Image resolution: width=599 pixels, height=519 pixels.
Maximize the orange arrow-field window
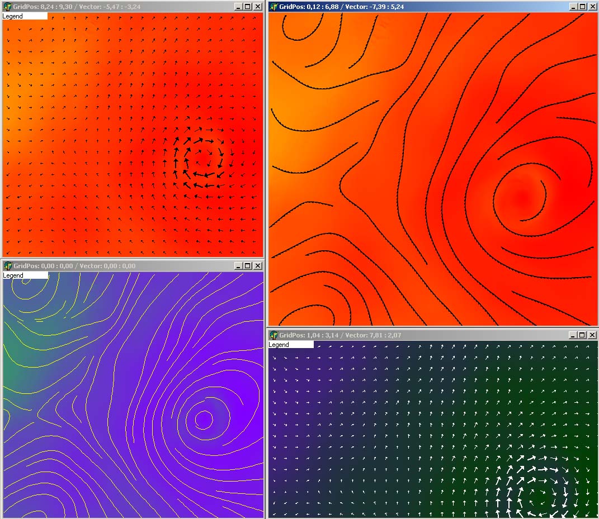(248, 7)
